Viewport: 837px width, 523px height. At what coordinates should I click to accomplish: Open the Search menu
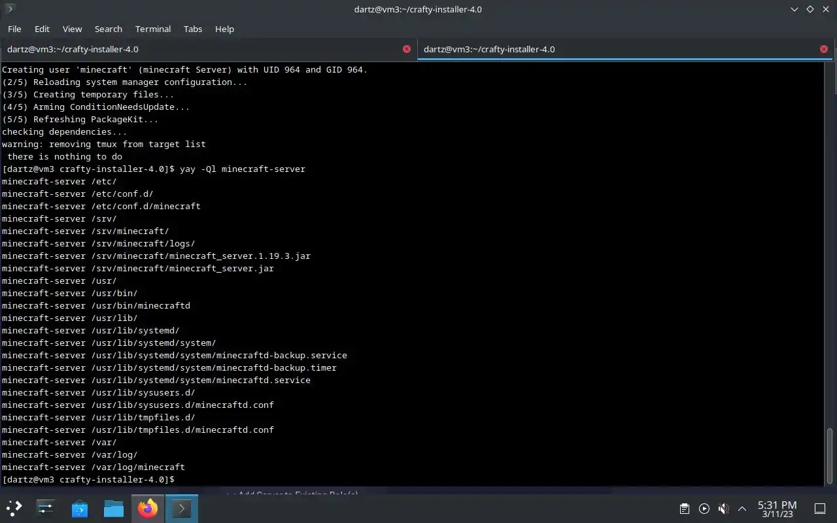pyautogui.click(x=108, y=29)
